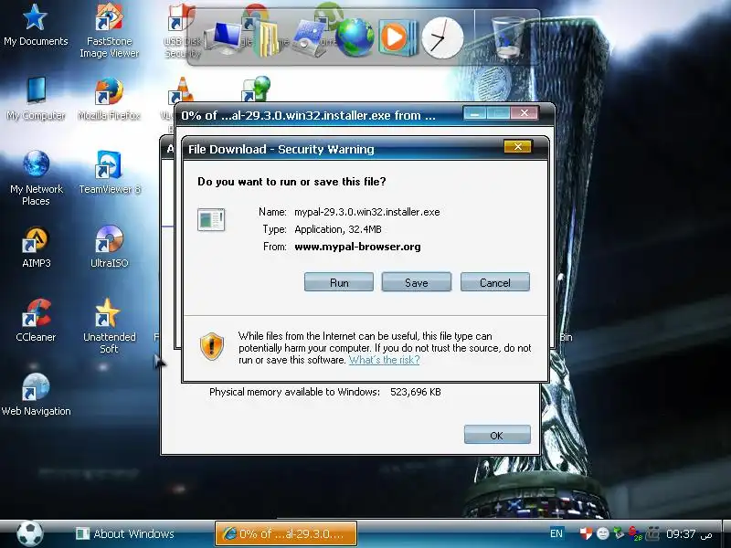Open the My Documents desktop icon

click(36, 26)
